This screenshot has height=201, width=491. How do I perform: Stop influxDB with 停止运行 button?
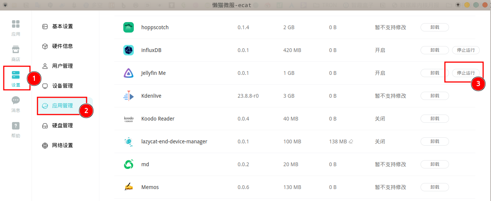tap(466, 50)
